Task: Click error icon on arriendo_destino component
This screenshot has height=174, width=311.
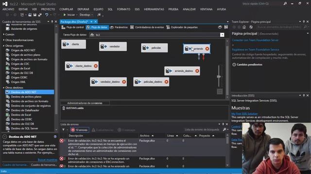Action: 197,71
